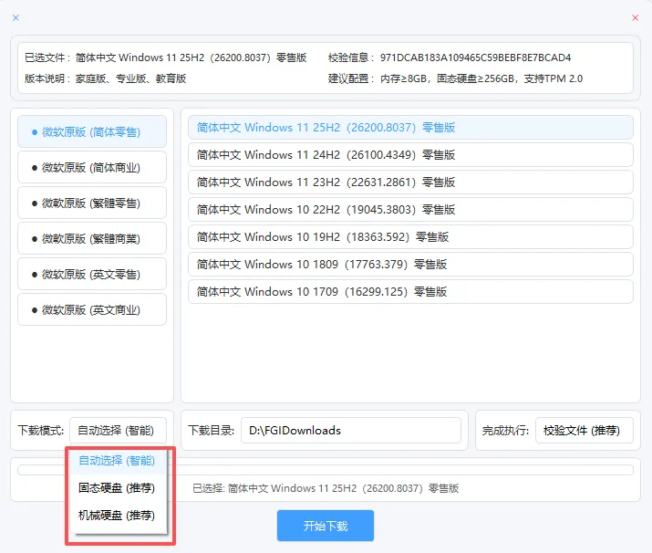Choose 简体中文 Windows 10 22H2 (19045.3803)

pos(410,209)
